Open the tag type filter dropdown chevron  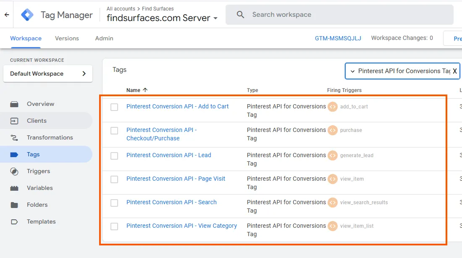[x=352, y=71]
